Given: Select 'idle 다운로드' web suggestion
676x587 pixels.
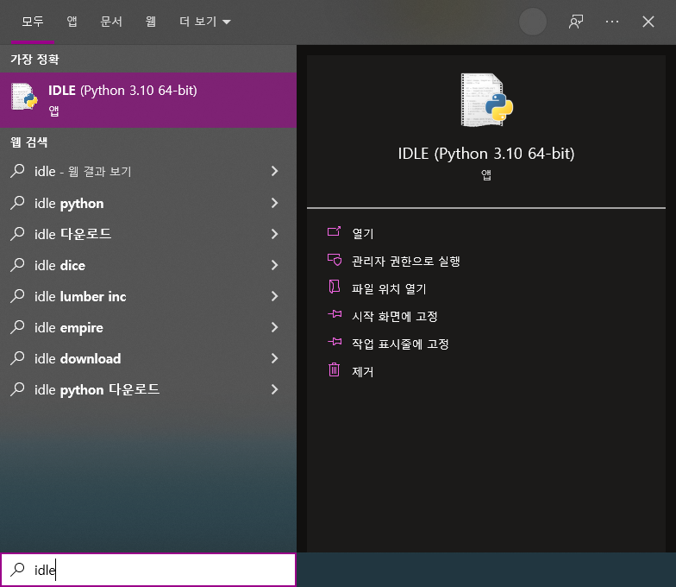Looking at the screenshot, I should tap(148, 234).
